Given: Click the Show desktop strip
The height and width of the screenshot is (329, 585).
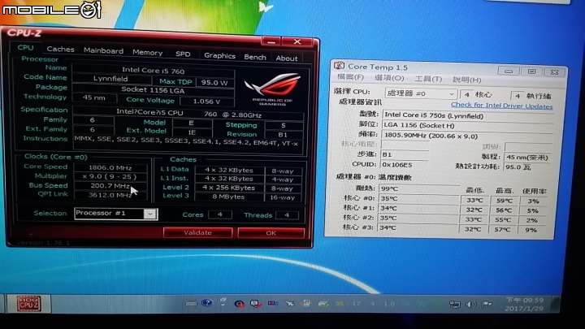Looking at the screenshot, I should 556,304.
